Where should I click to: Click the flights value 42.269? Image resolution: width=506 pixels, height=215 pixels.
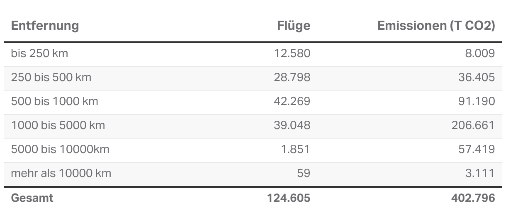tap(292, 101)
